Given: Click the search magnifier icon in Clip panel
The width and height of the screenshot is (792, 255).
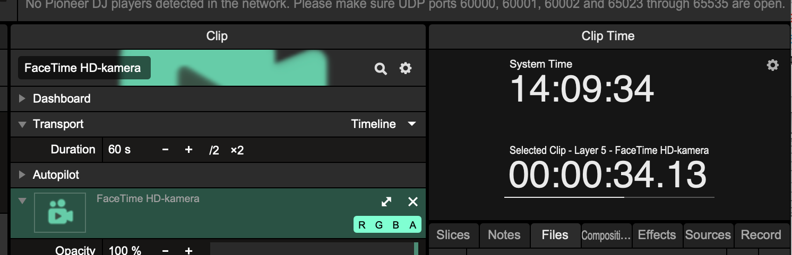Looking at the screenshot, I should (x=381, y=69).
